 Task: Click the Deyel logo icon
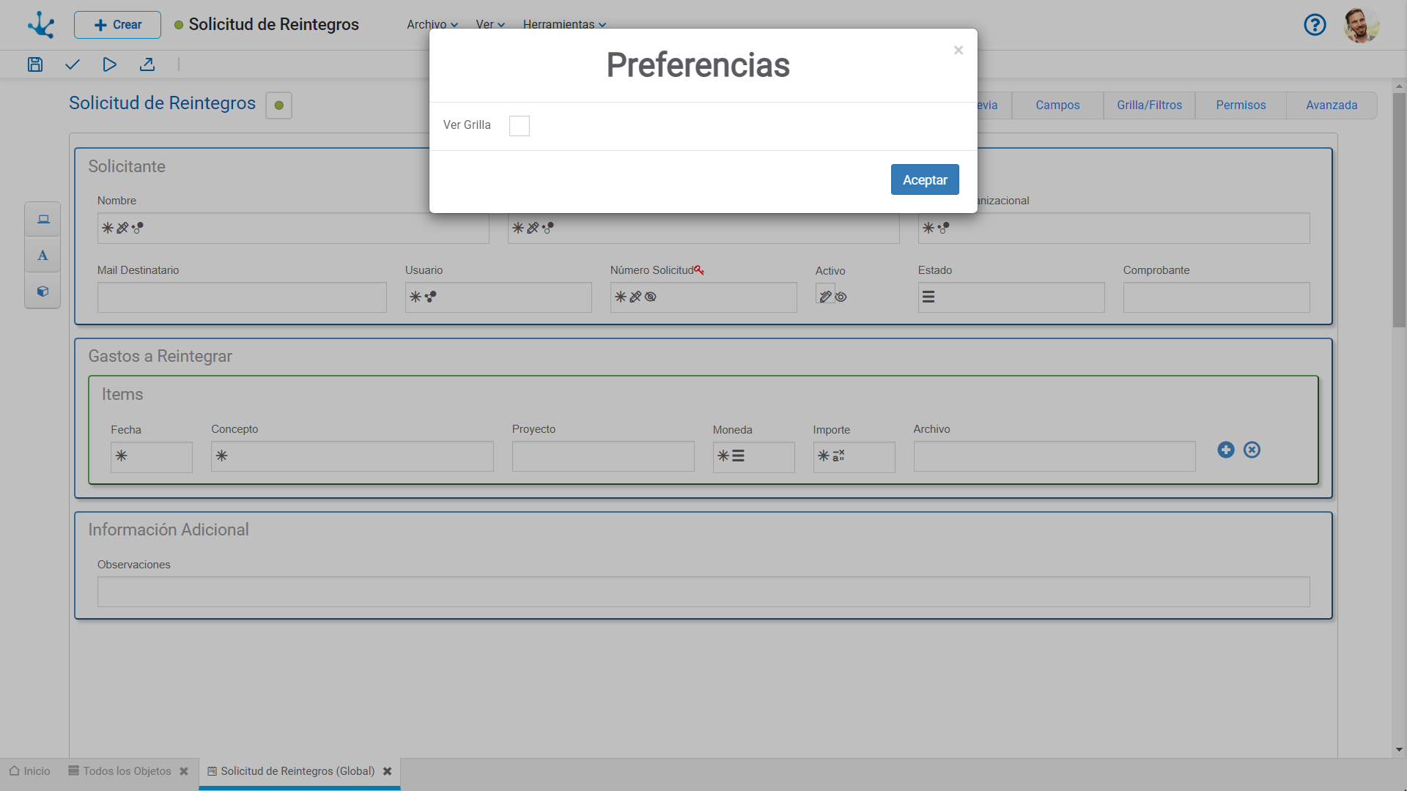pyautogui.click(x=41, y=25)
